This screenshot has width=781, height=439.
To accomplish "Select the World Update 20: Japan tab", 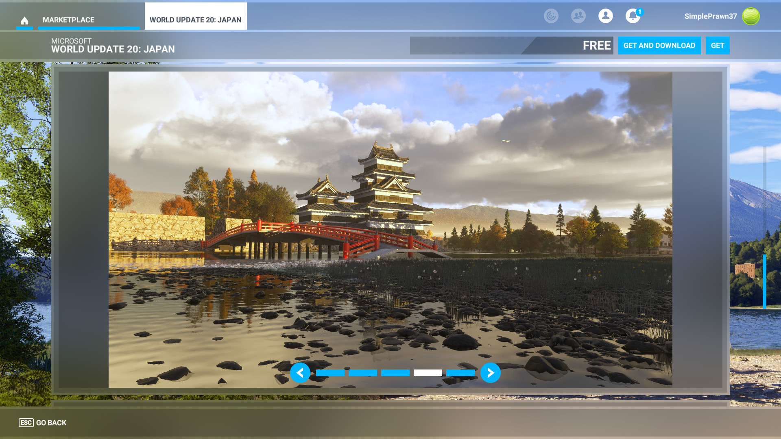I will point(195,20).
